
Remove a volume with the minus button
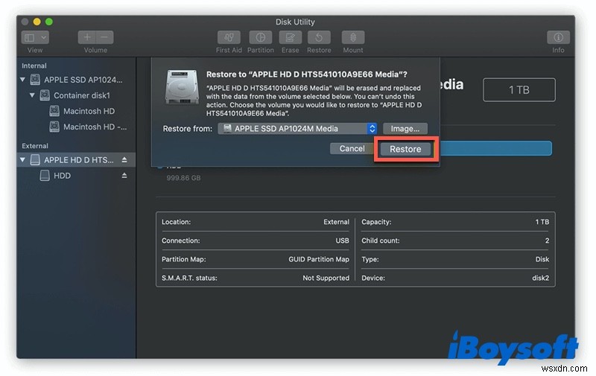point(104,37)
